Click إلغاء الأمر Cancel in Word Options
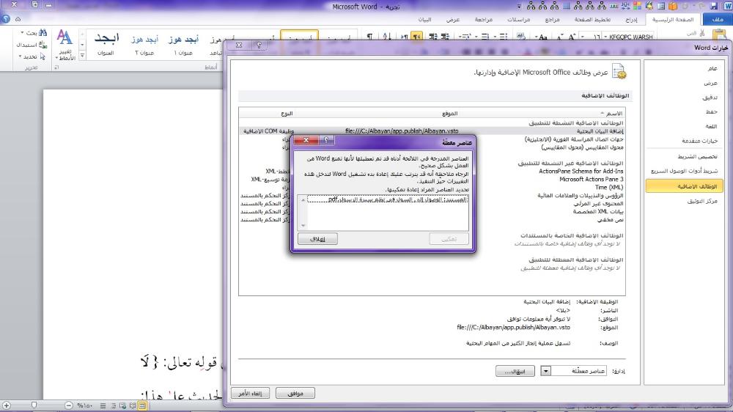Screen dimensions: 733x412 tap(250, 393)
